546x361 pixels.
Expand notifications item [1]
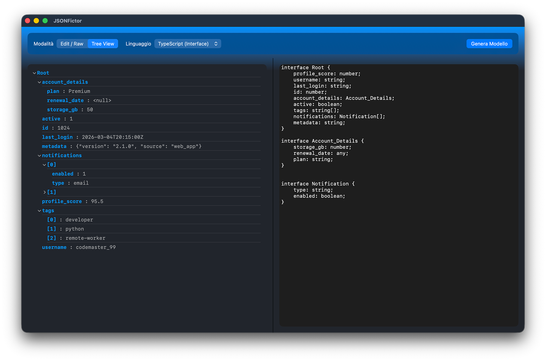point(44,192)
